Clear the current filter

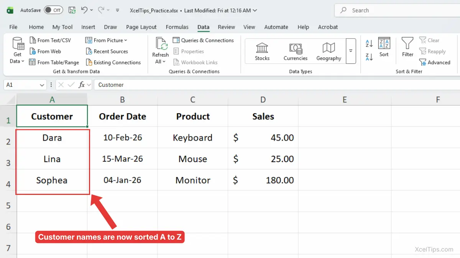(x=429, y=40)
